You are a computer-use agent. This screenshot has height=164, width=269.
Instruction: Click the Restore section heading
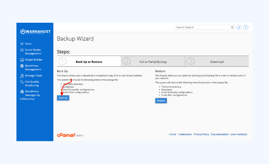click(160, 71)
